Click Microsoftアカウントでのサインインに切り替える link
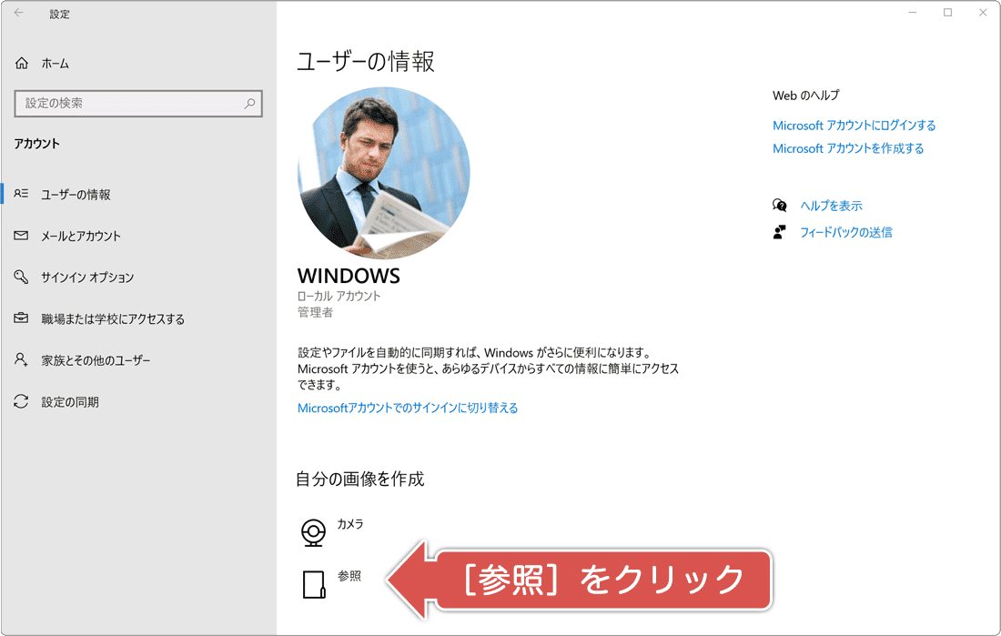The image size is (1001, 636). pos(408,409)
